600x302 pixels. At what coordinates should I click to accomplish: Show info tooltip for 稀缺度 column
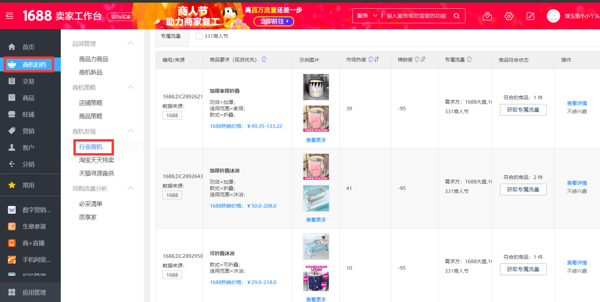point(417,59)
